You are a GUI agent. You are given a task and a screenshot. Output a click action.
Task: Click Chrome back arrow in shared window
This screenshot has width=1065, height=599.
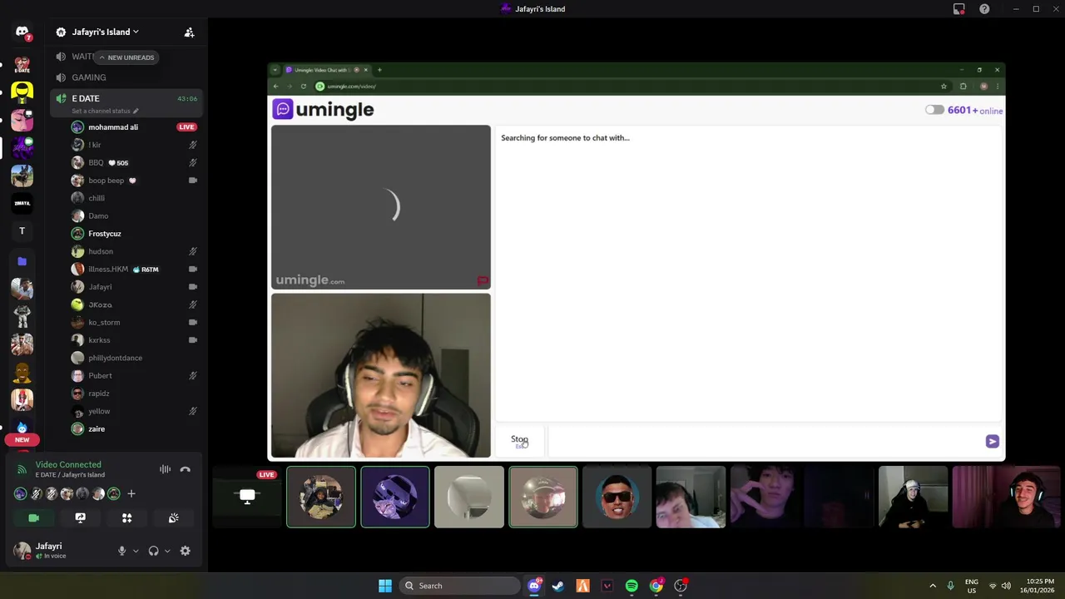point(276,87)
